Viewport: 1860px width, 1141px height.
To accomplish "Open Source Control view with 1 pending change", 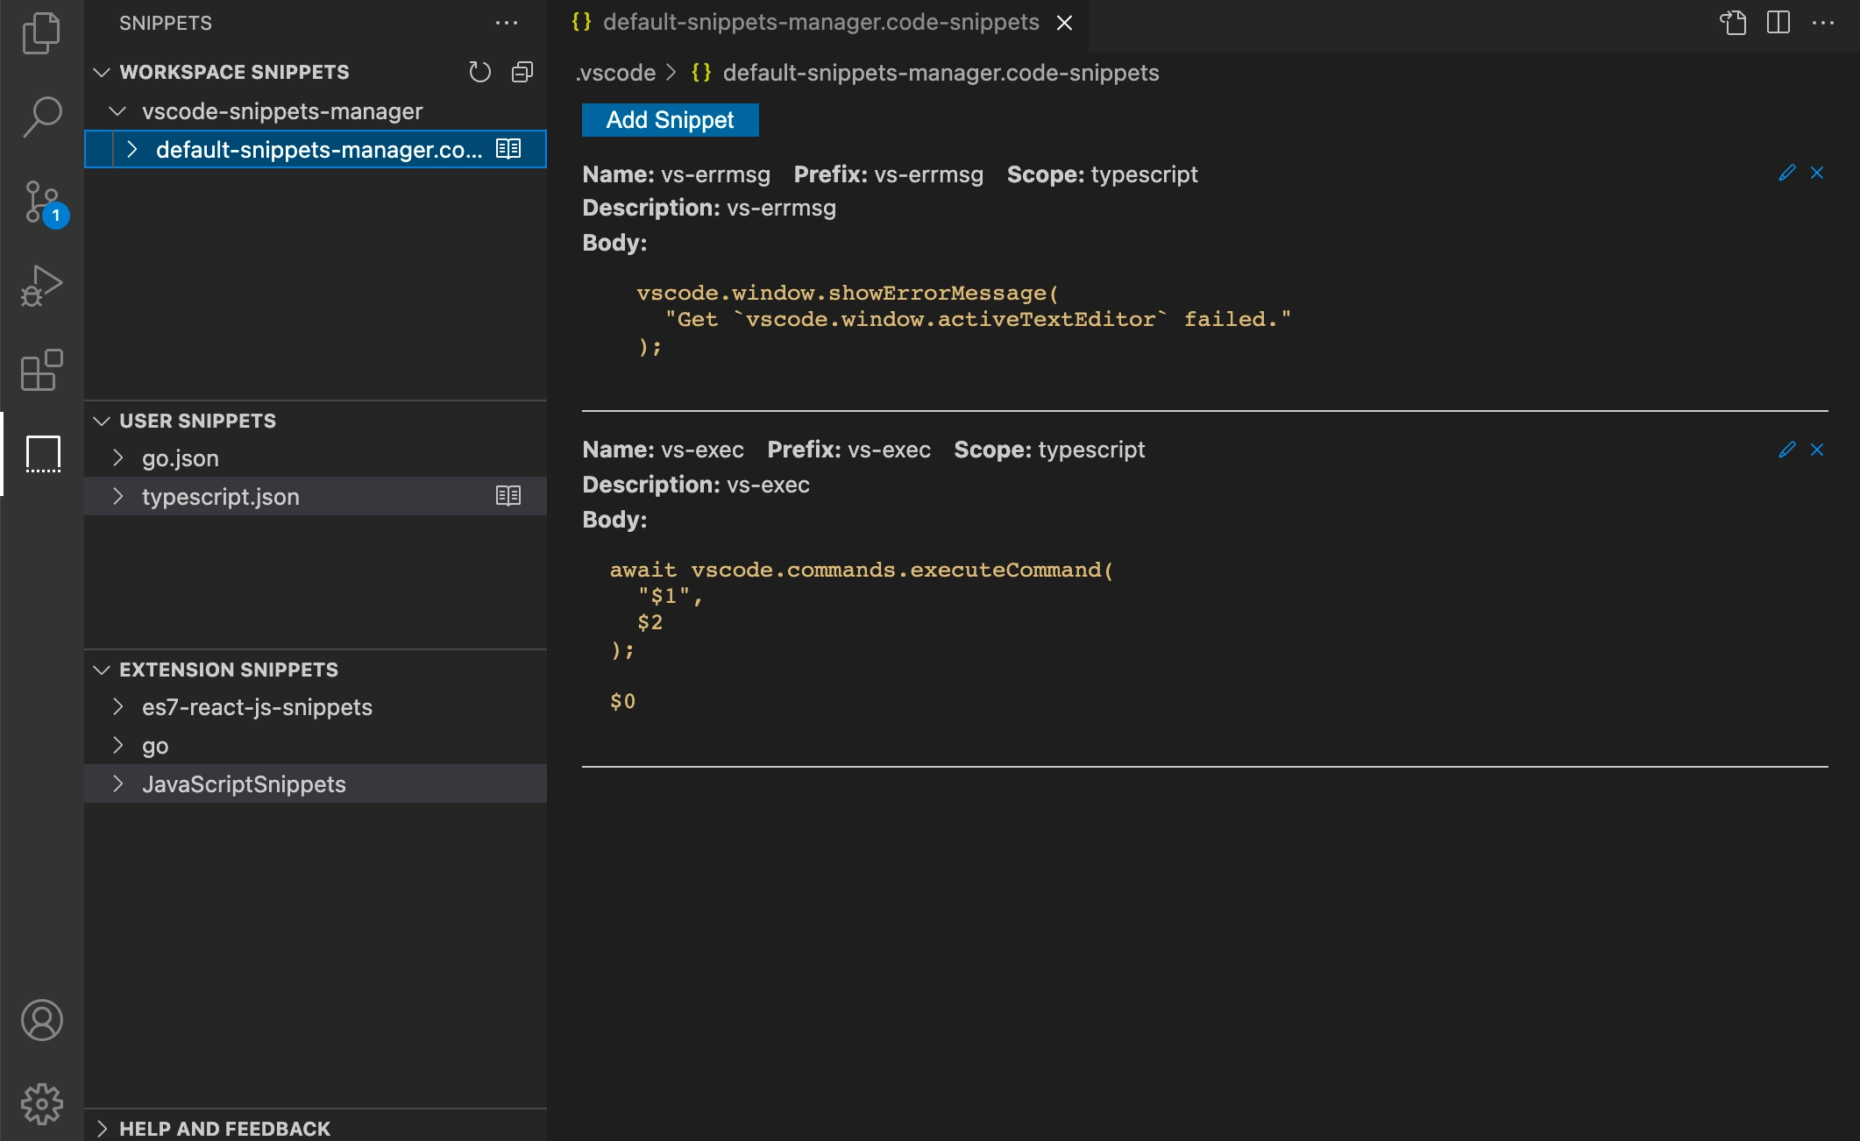I will [x=44, y=203].
